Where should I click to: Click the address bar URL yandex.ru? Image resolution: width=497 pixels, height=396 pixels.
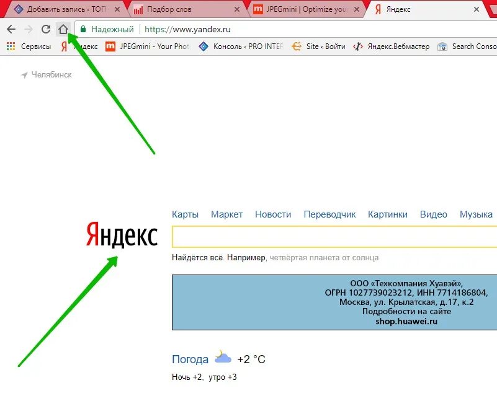187,30
